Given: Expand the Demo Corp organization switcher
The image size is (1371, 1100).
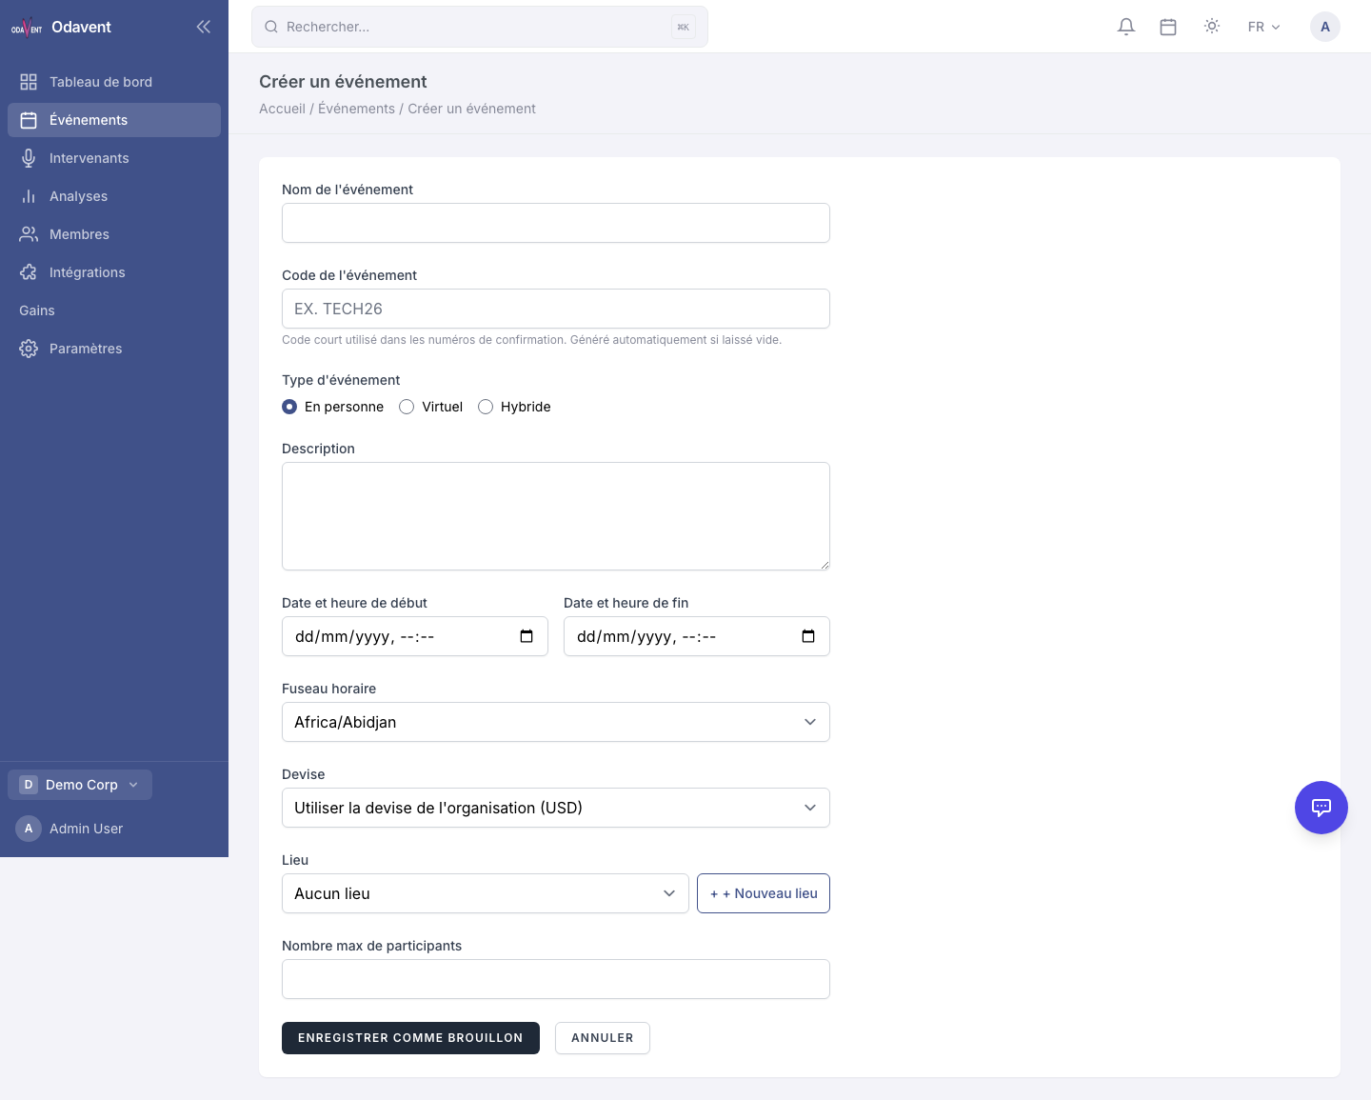Looking at the screenshot, I should point(80,785).
